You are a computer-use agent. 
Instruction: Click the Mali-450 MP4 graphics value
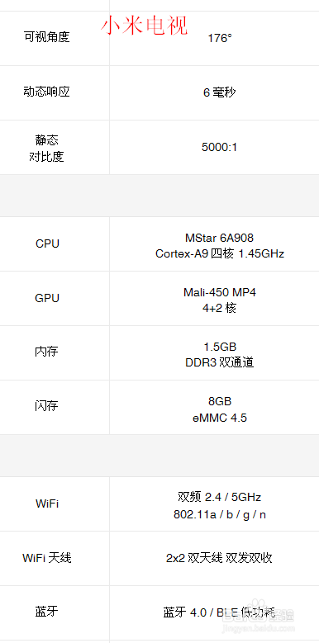coord(220,292)
